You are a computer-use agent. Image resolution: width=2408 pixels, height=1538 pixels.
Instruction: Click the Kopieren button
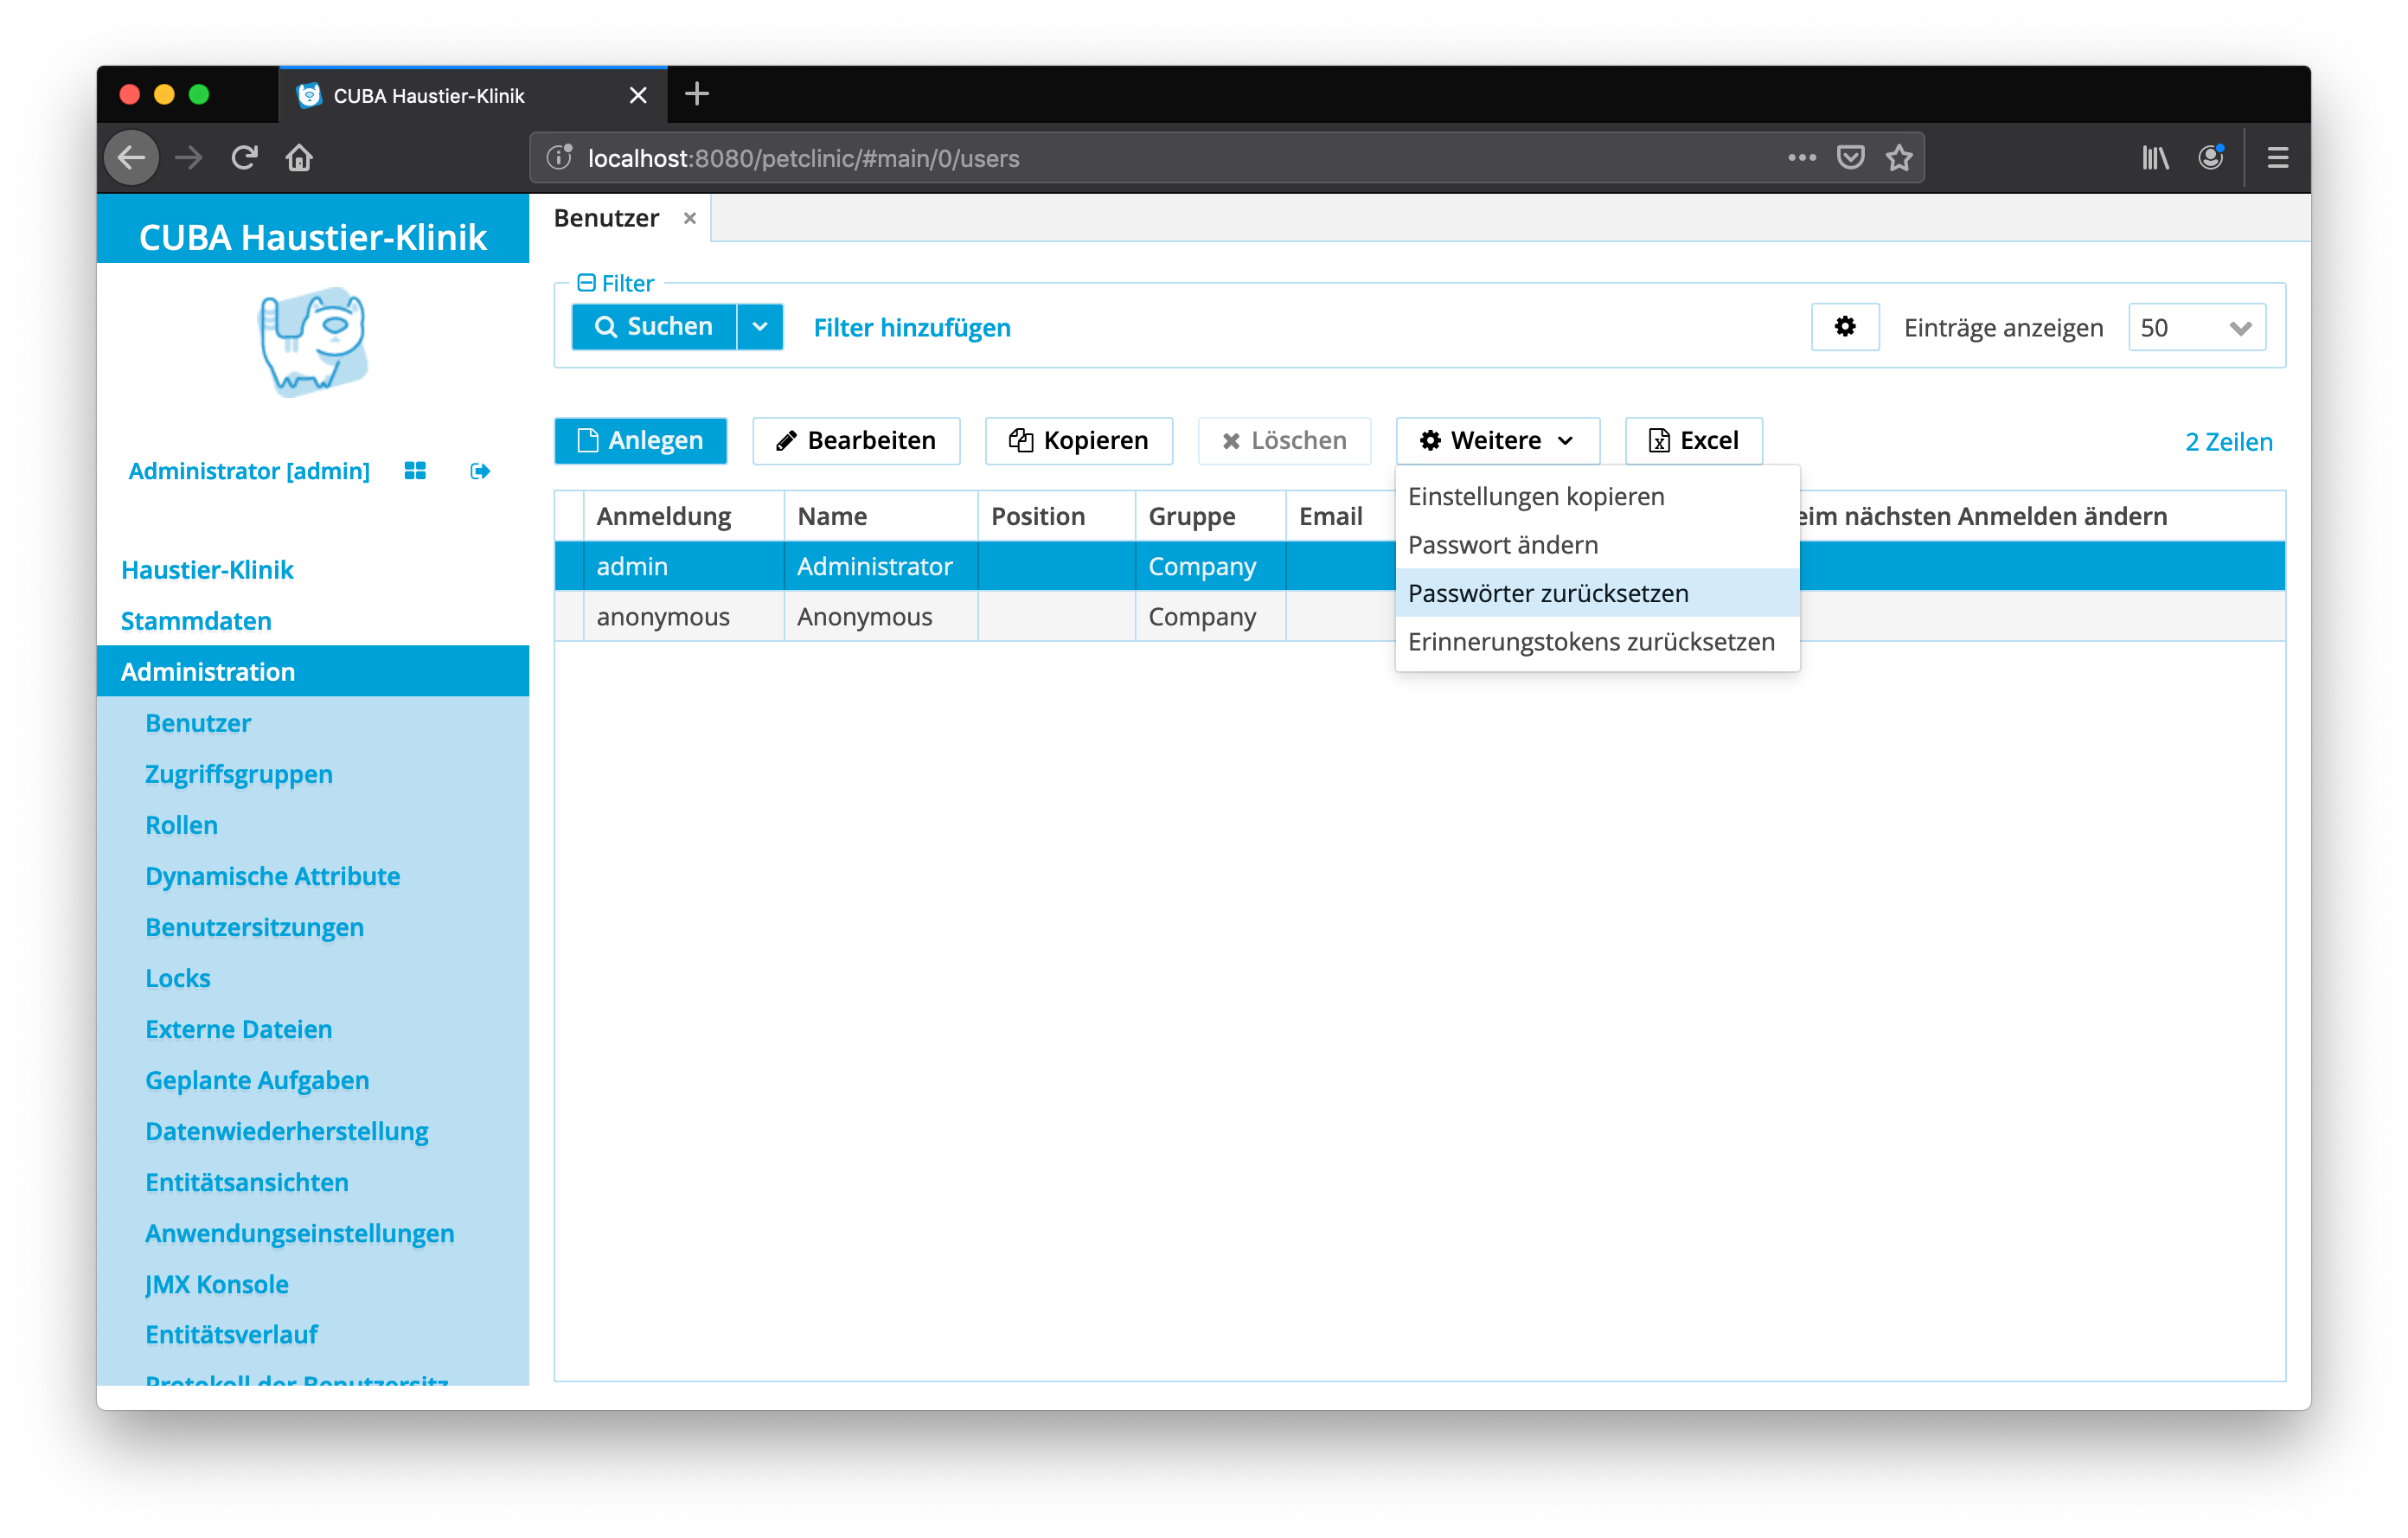coord(1078,440)
